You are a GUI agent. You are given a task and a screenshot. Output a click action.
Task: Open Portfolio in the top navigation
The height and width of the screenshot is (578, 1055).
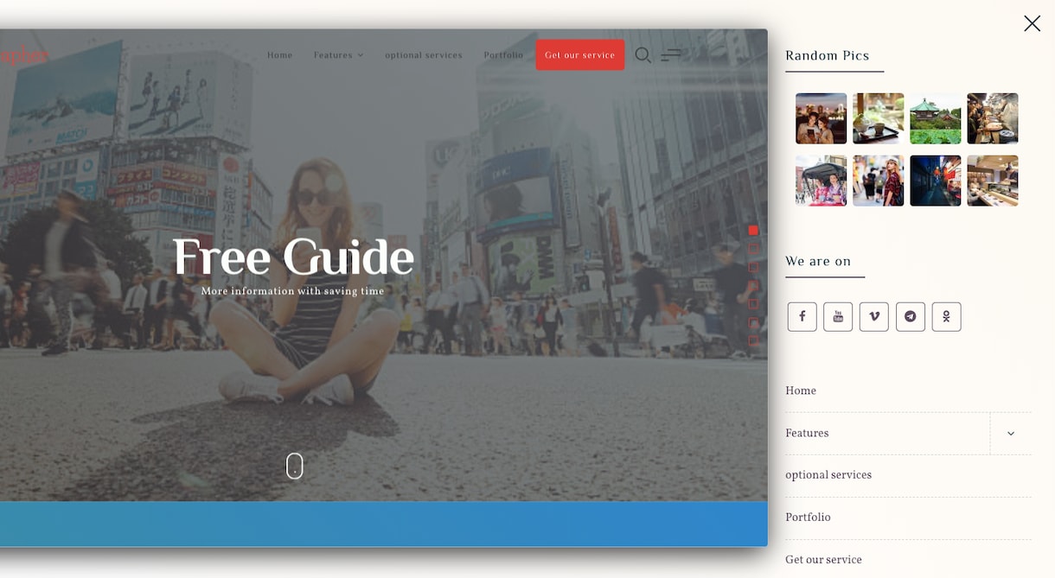point(503,55)
